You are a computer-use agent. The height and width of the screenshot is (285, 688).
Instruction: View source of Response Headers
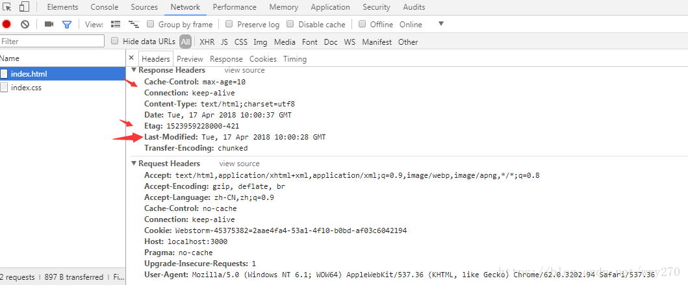point(244,70)
